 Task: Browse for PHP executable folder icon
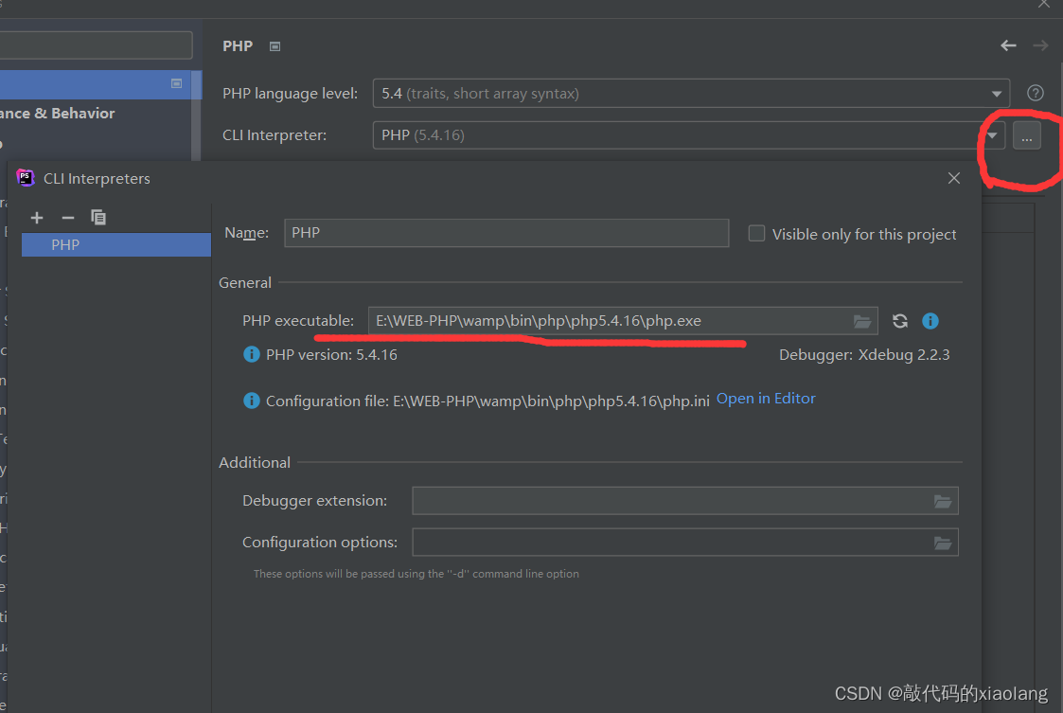(x=861, y=322)
